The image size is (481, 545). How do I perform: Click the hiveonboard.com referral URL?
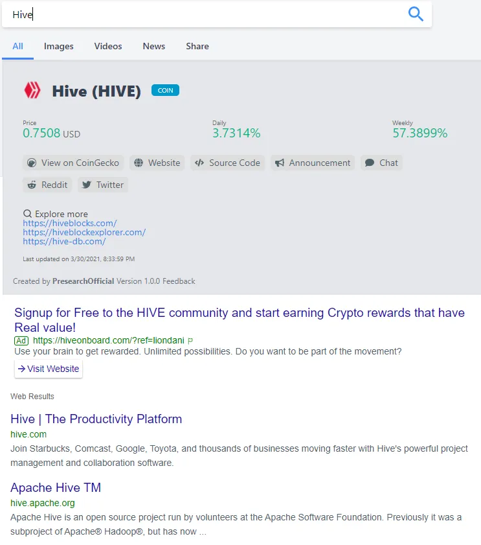[108, 341]
